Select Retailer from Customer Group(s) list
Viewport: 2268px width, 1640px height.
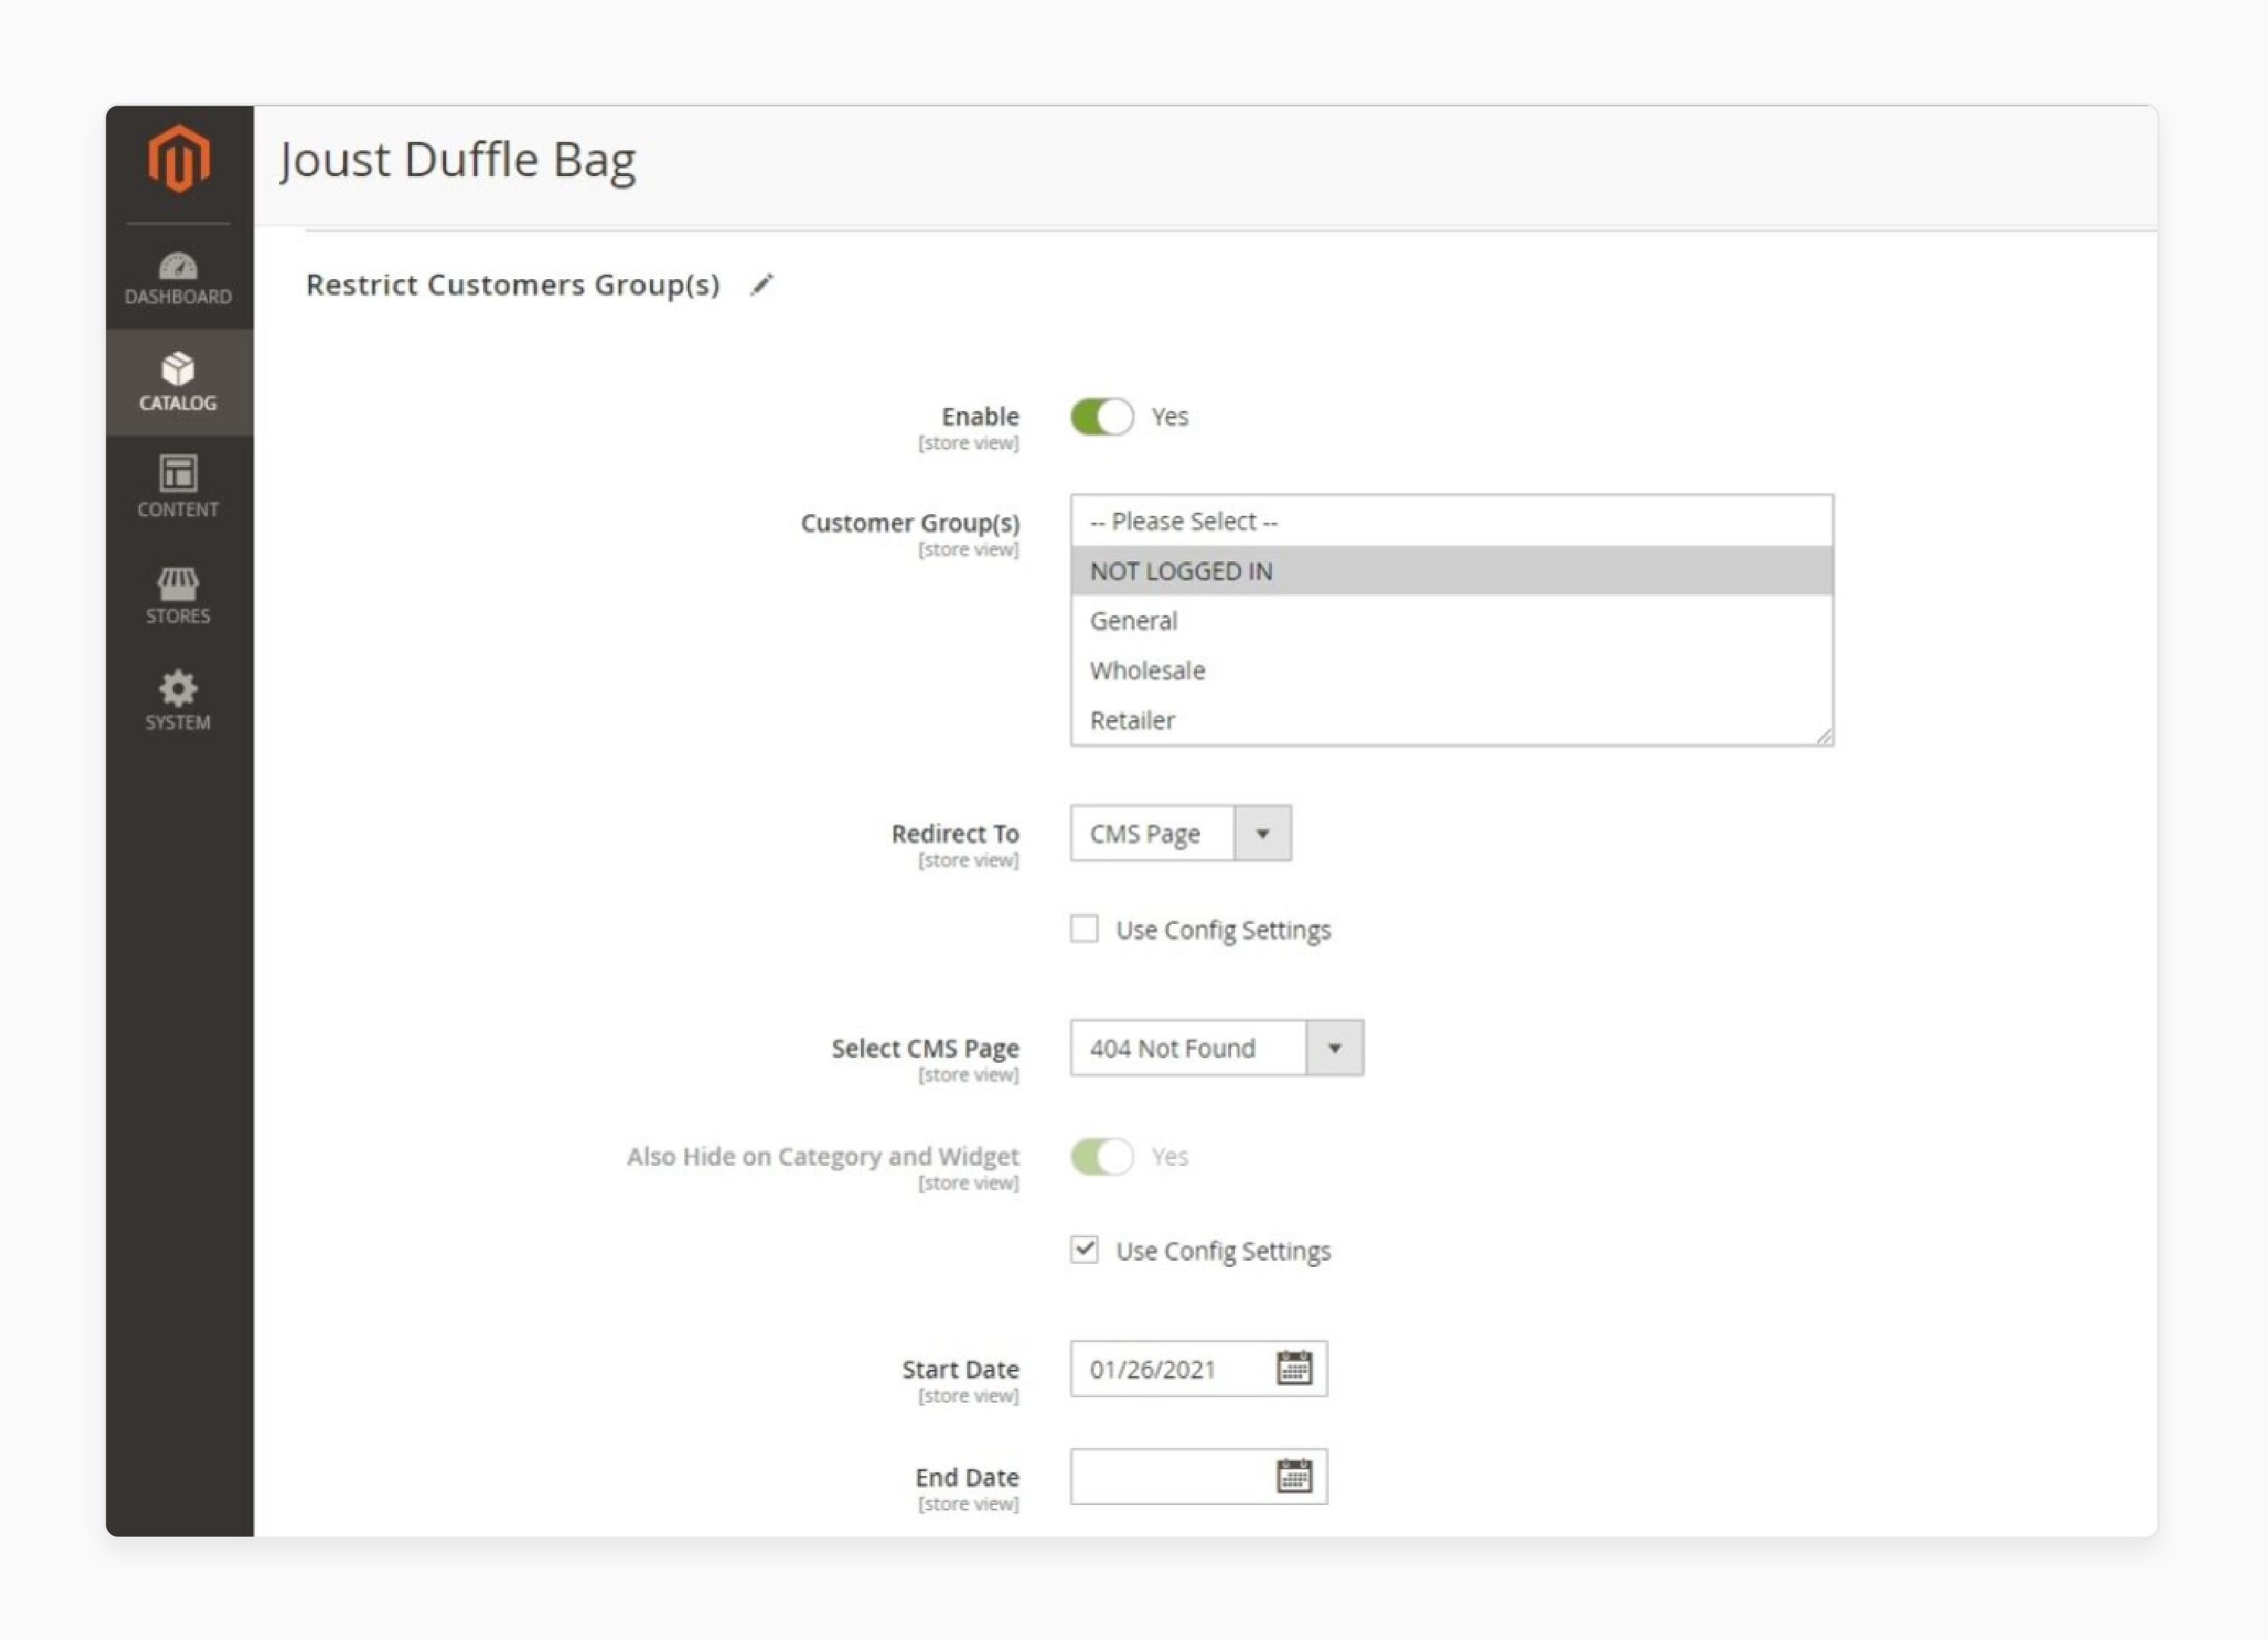[x=1130, y=718]
